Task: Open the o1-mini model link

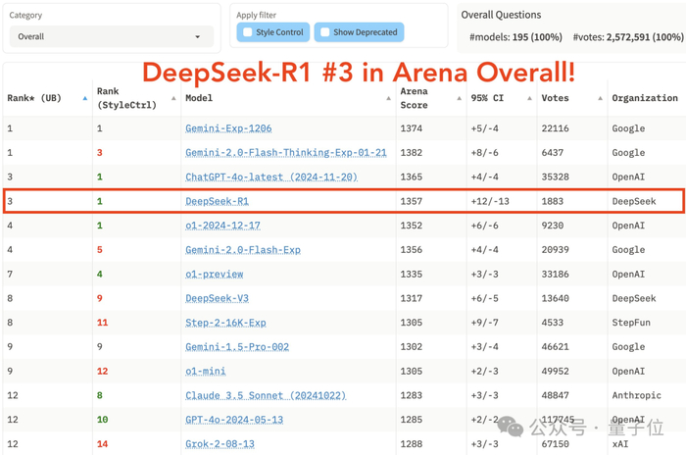Action: (205, 371)
